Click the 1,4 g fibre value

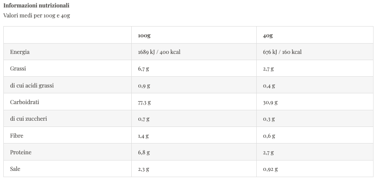(x=143, y=136)
